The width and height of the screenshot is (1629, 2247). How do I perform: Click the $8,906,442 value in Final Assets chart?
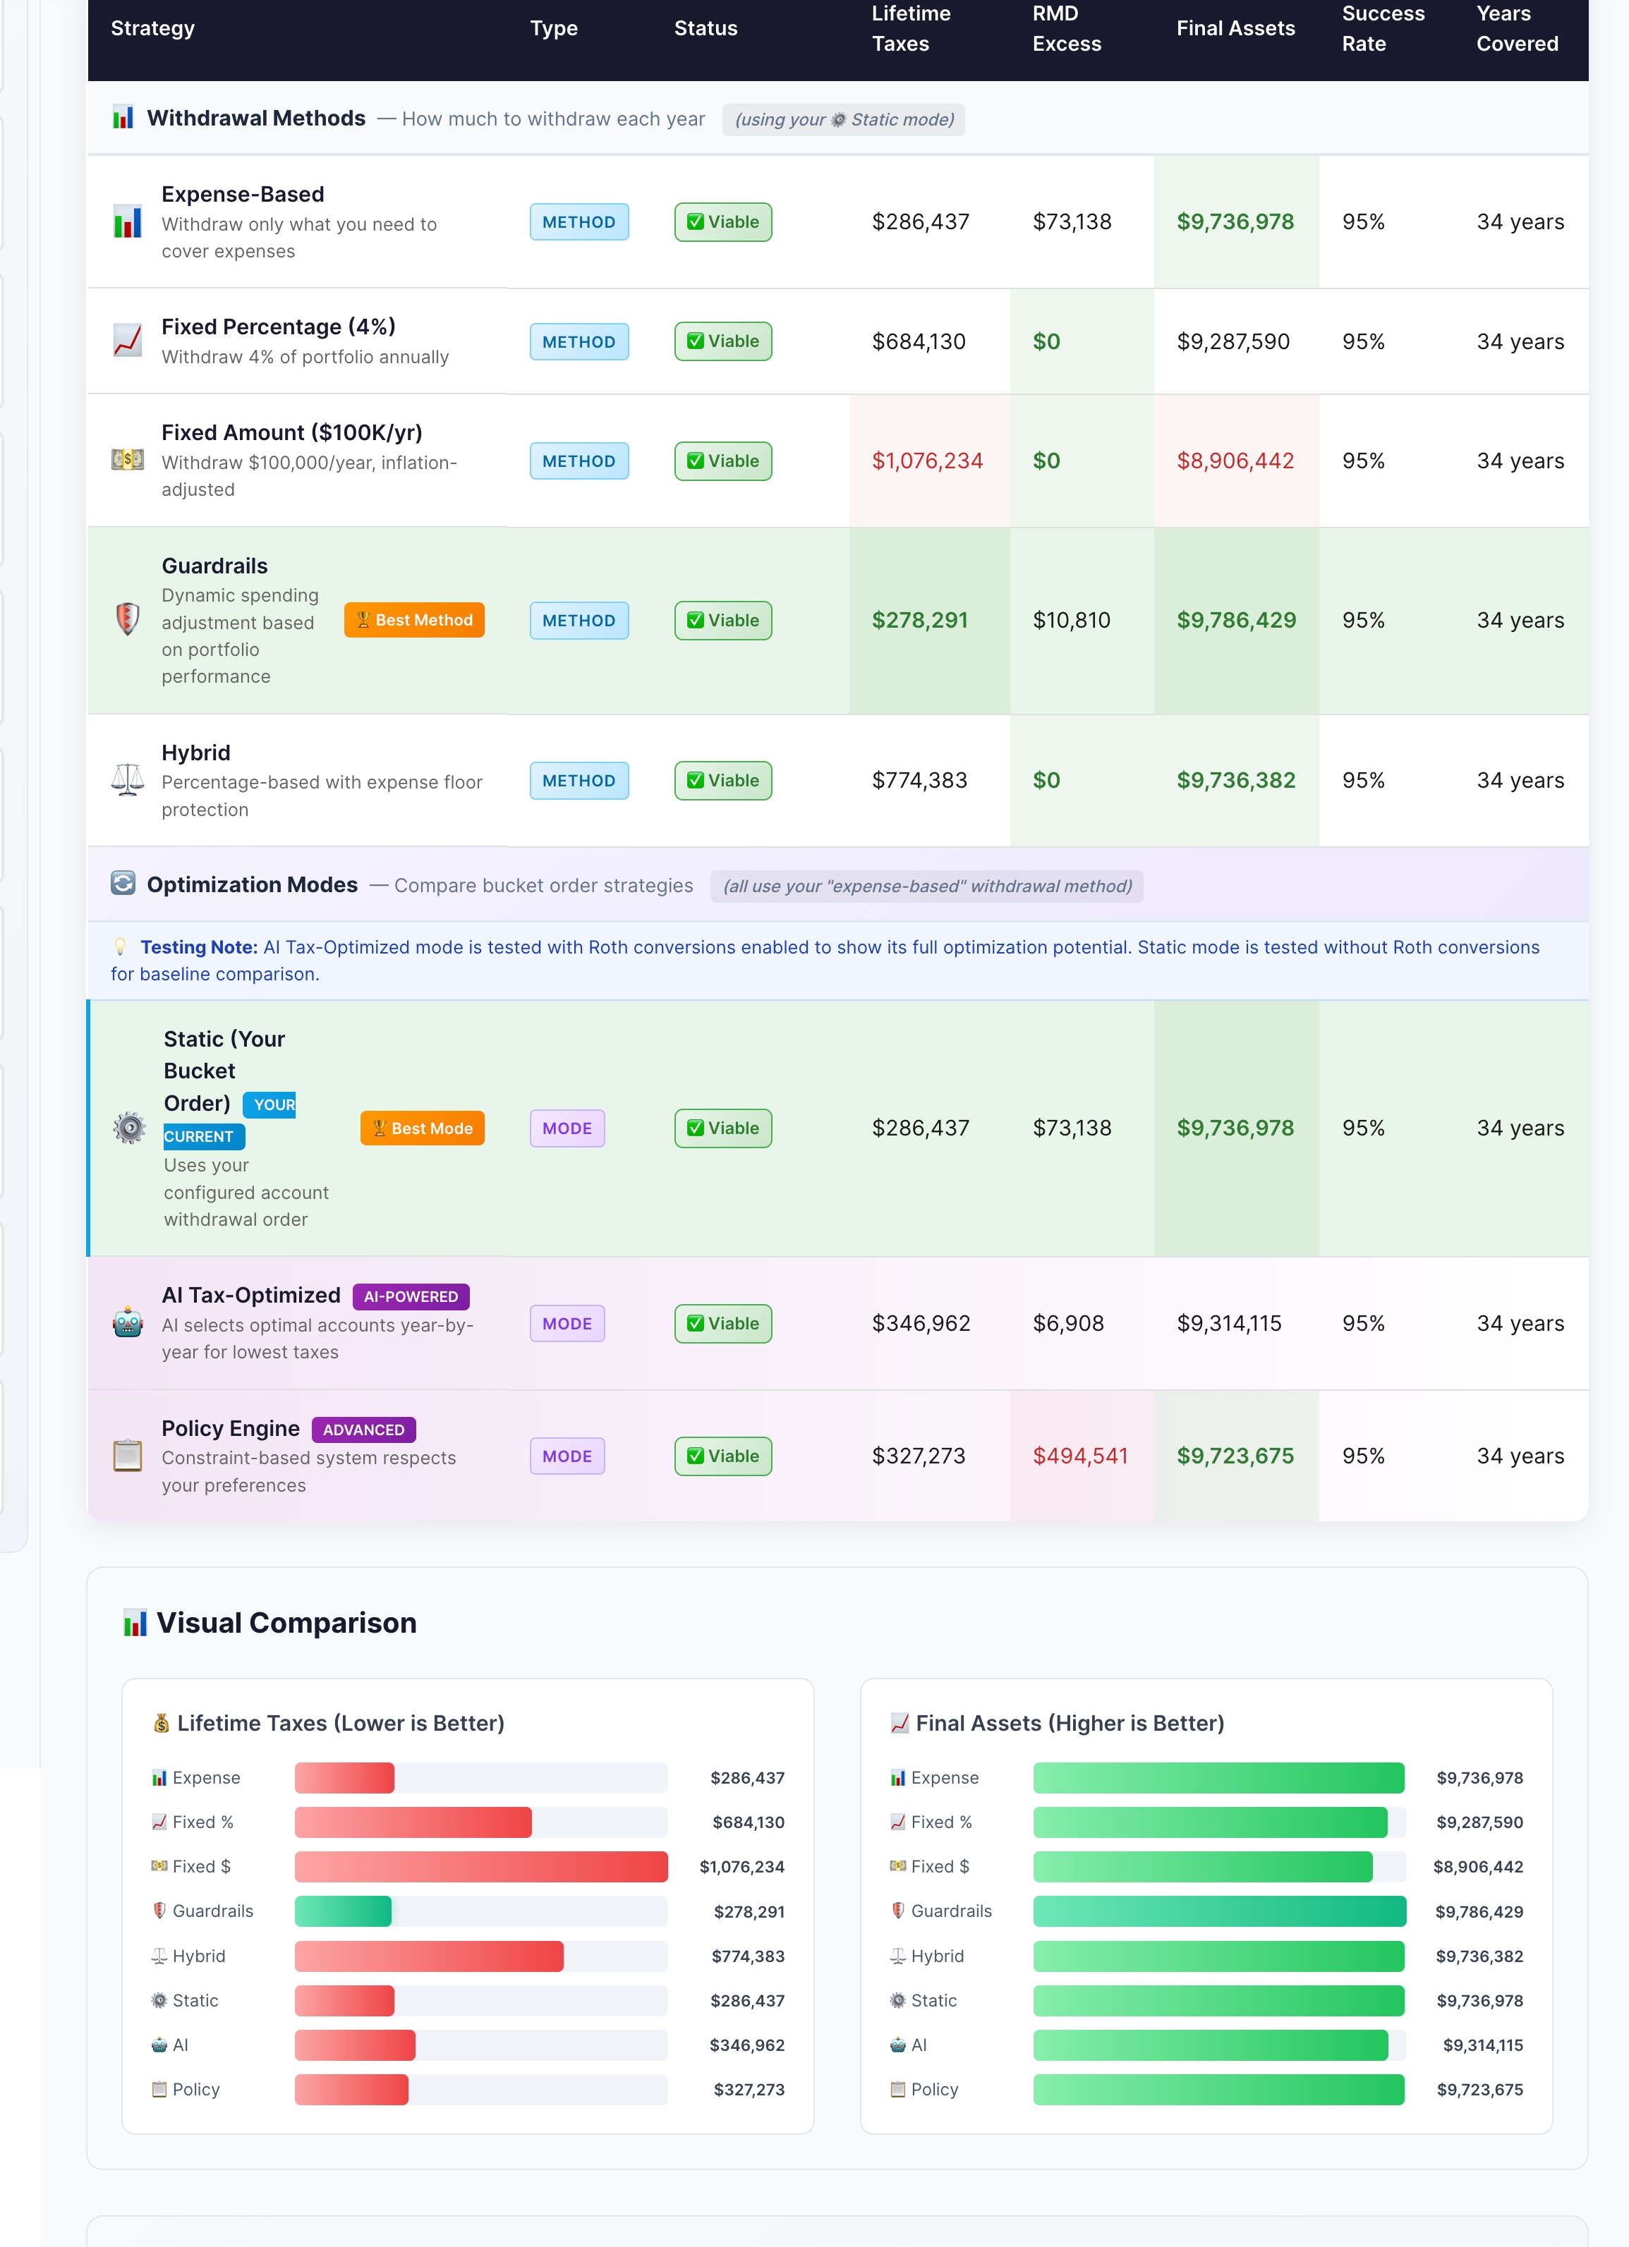pos(1477,1867)
